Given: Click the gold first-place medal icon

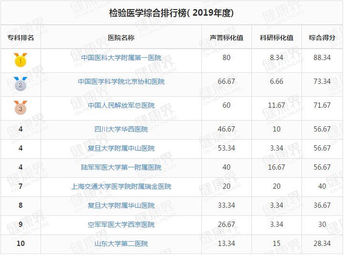Looking at the screenshot, I should click(x=21, y=60).
